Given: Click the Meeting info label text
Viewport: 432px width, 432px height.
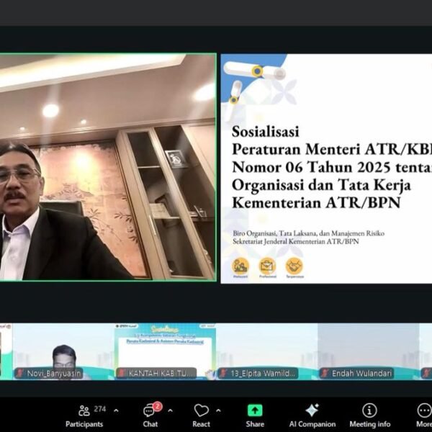Looking at the screenshot, I should coord(370,424).
